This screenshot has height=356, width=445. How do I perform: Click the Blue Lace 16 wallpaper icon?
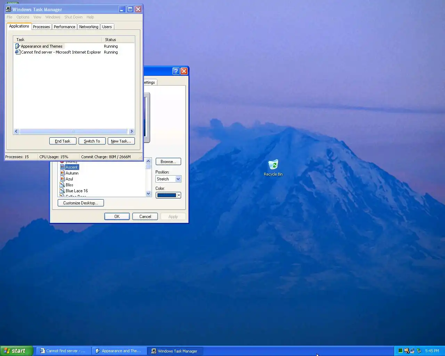[x=62, y=191]
